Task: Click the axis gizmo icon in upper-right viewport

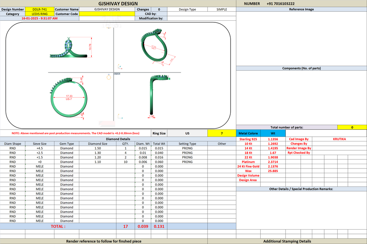Action: click(x=119, y=67)
